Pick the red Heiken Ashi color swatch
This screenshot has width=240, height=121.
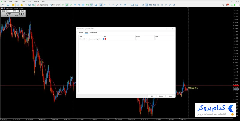(106, 39)
